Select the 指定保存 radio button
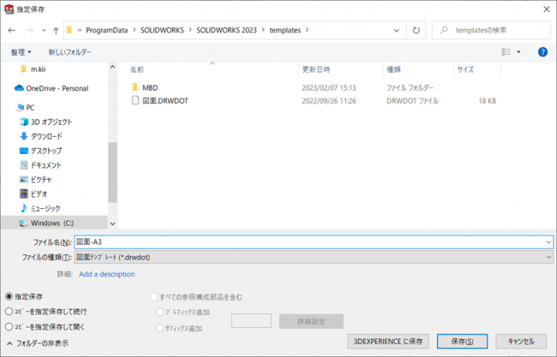Screen dimensions: 557x357 [x=9, y=297]
